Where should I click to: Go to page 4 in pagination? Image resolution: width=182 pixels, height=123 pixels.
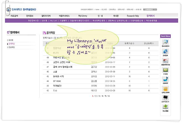[102, 96]
